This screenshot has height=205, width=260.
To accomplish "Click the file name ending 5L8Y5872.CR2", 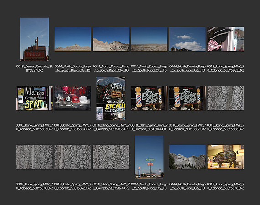I will tap(73, 186).
